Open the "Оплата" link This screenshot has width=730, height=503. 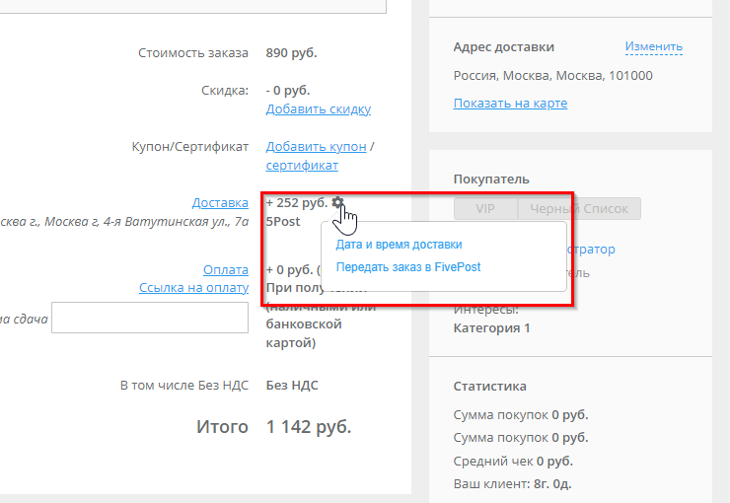(225, 269)
